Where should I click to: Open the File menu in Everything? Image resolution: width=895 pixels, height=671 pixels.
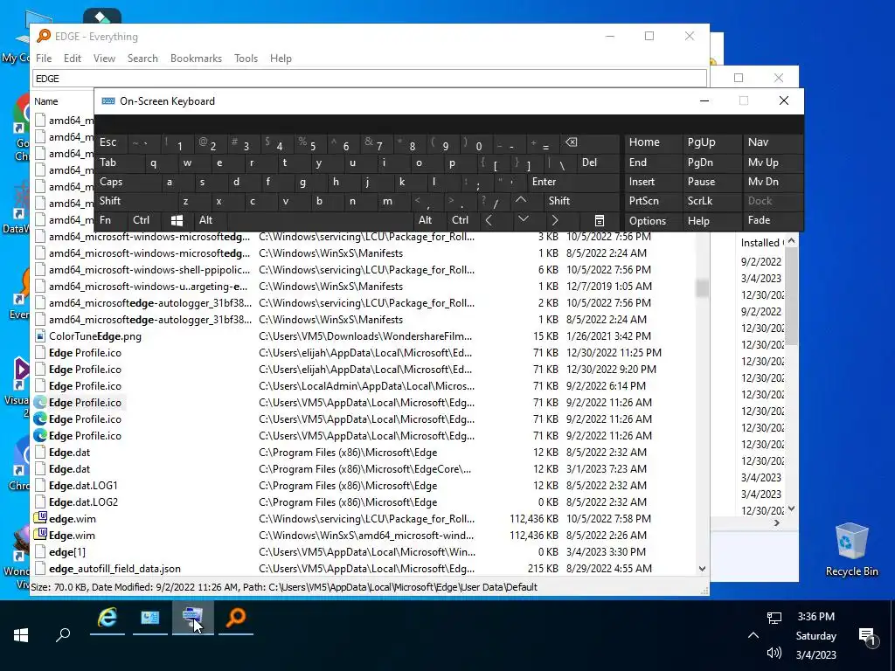coord(44,59)
